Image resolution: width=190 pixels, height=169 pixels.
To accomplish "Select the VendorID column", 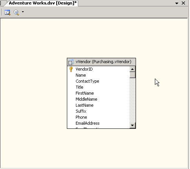I will pos(84,69).
